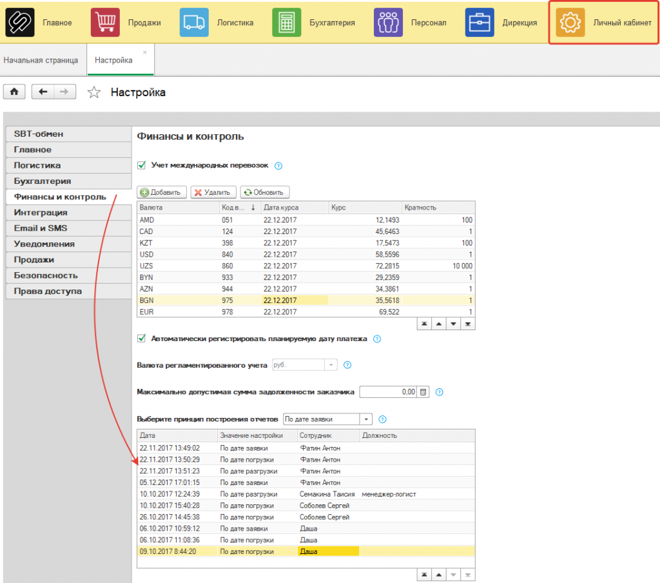The image size is (660, 583).
Task: Select the USD currency row
Action: [306, 255]
